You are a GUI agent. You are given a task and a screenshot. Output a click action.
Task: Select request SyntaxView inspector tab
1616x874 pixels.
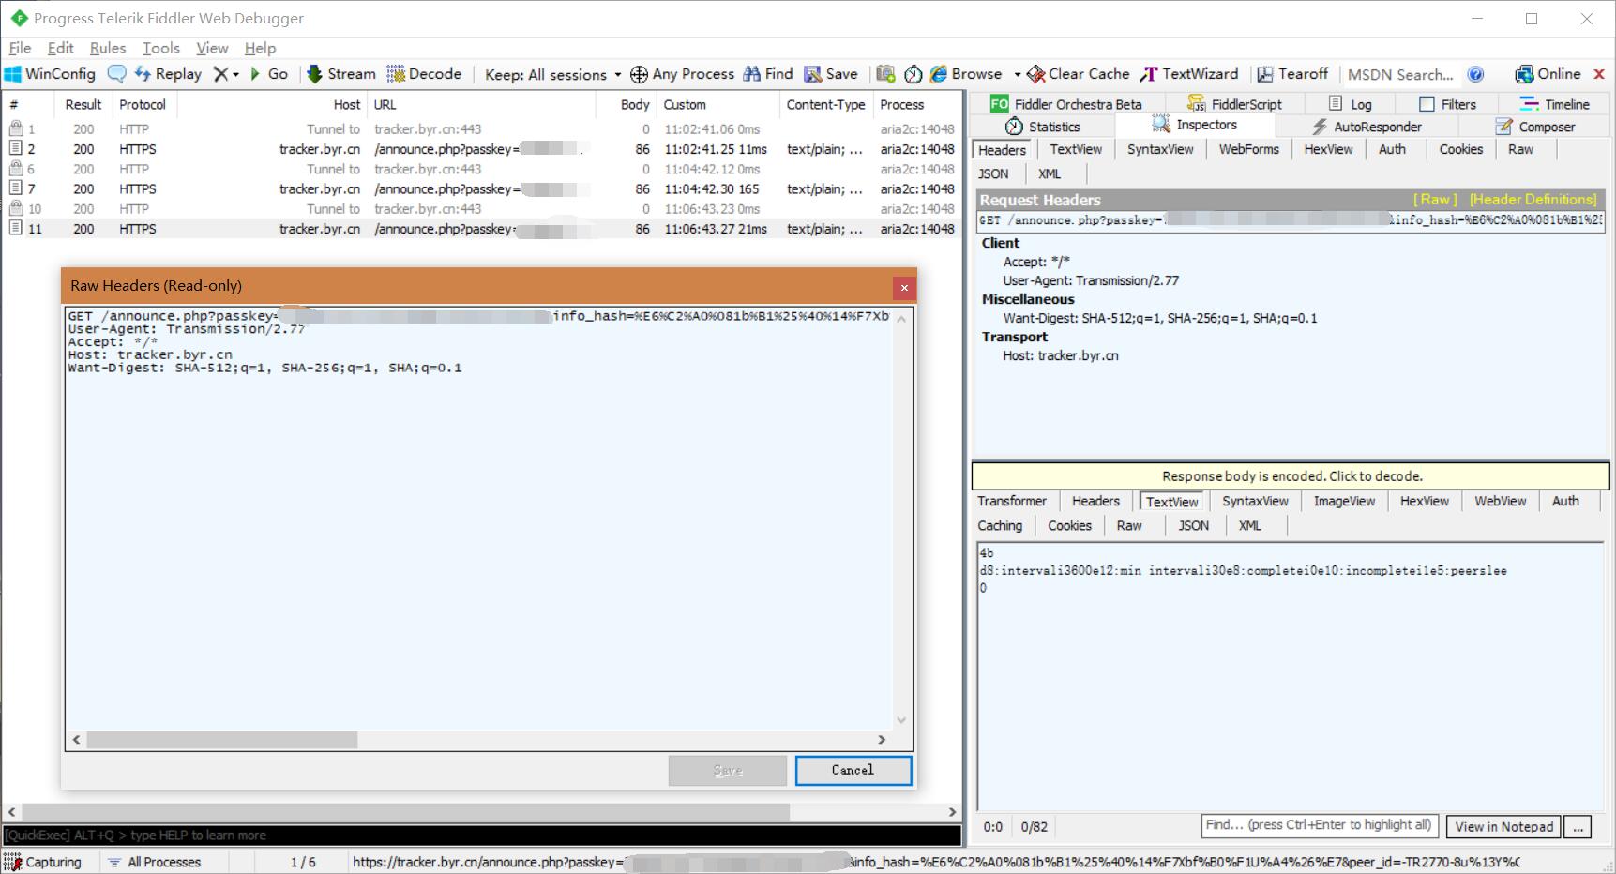coord(1160,149)
